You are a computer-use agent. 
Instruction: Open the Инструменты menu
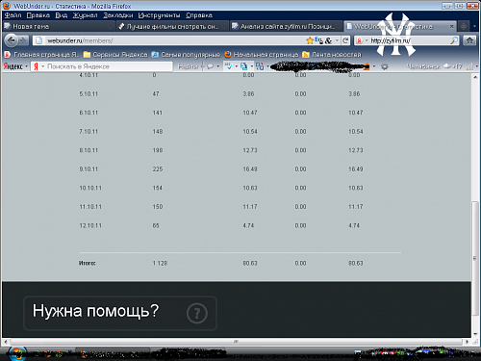[159, 15]
